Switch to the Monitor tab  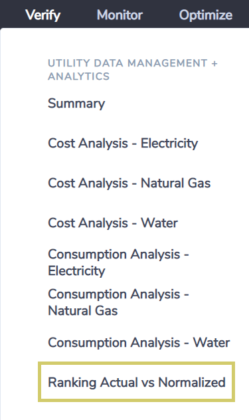pos(120,15)
